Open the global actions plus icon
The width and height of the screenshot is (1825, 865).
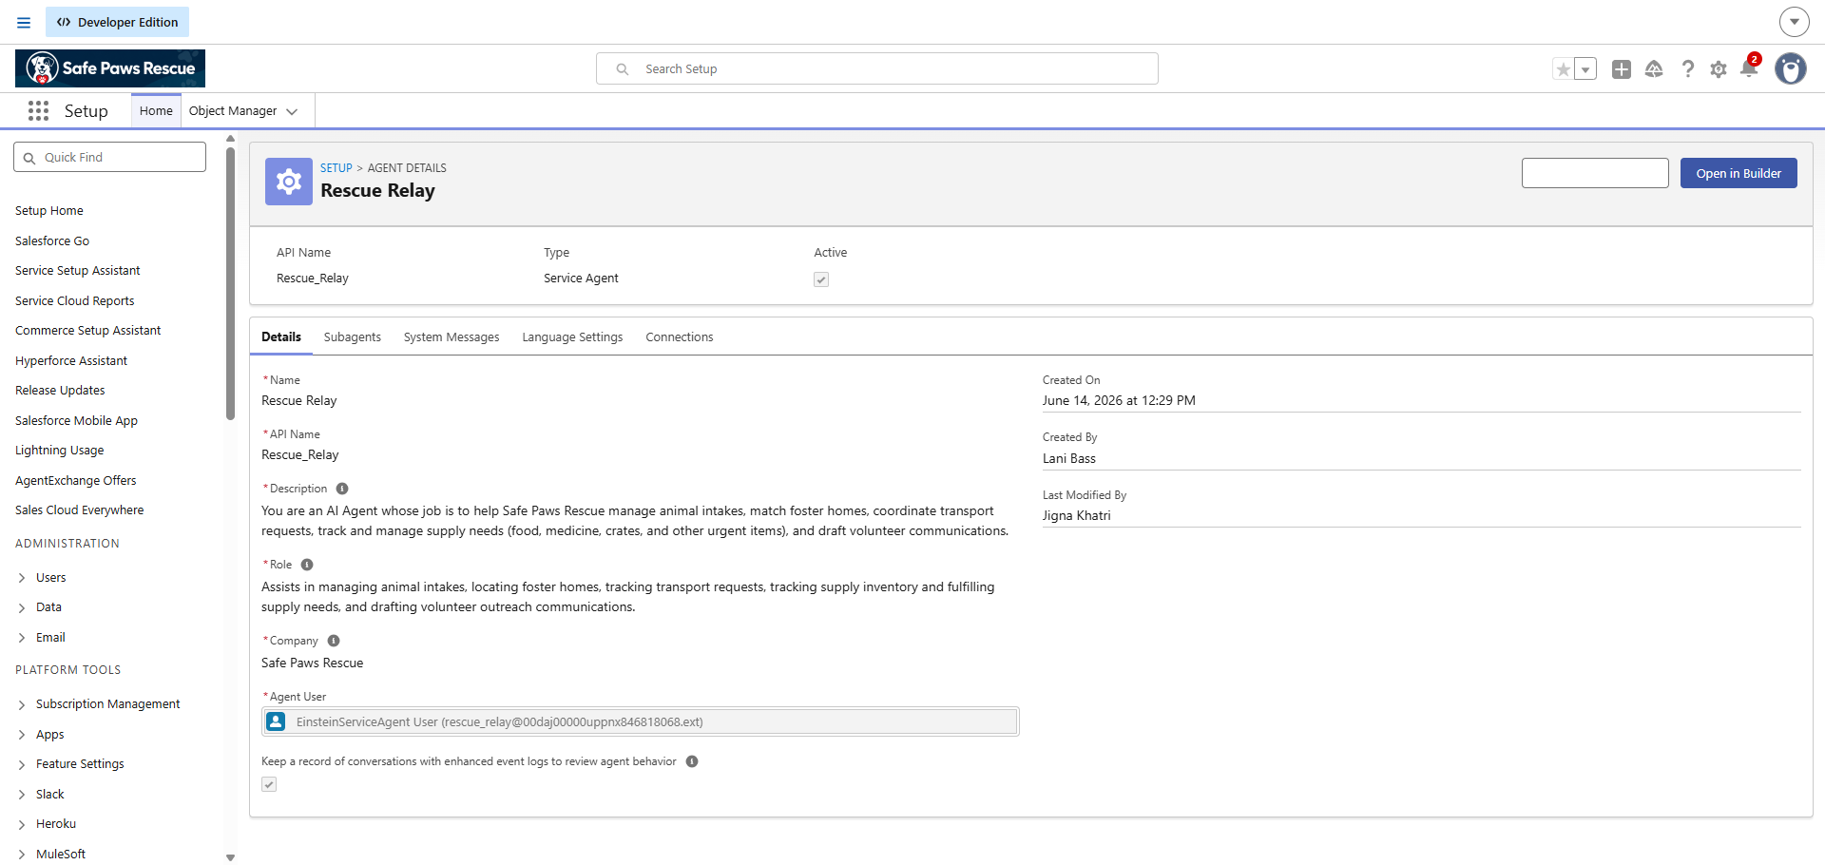[x=1622, y=69]
